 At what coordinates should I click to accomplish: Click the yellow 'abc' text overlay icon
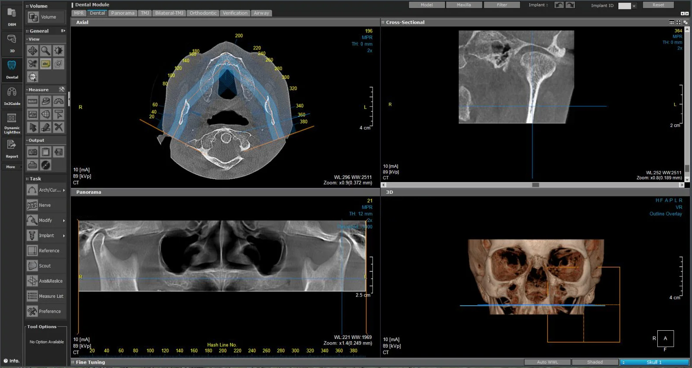click(x=45, y=64)
